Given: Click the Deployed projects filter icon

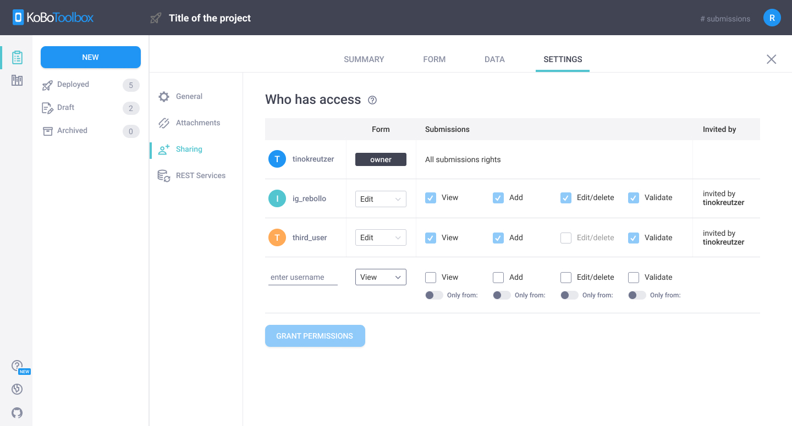Looking at the screenshot, I should pyautogui.click(x=47, y=85).
